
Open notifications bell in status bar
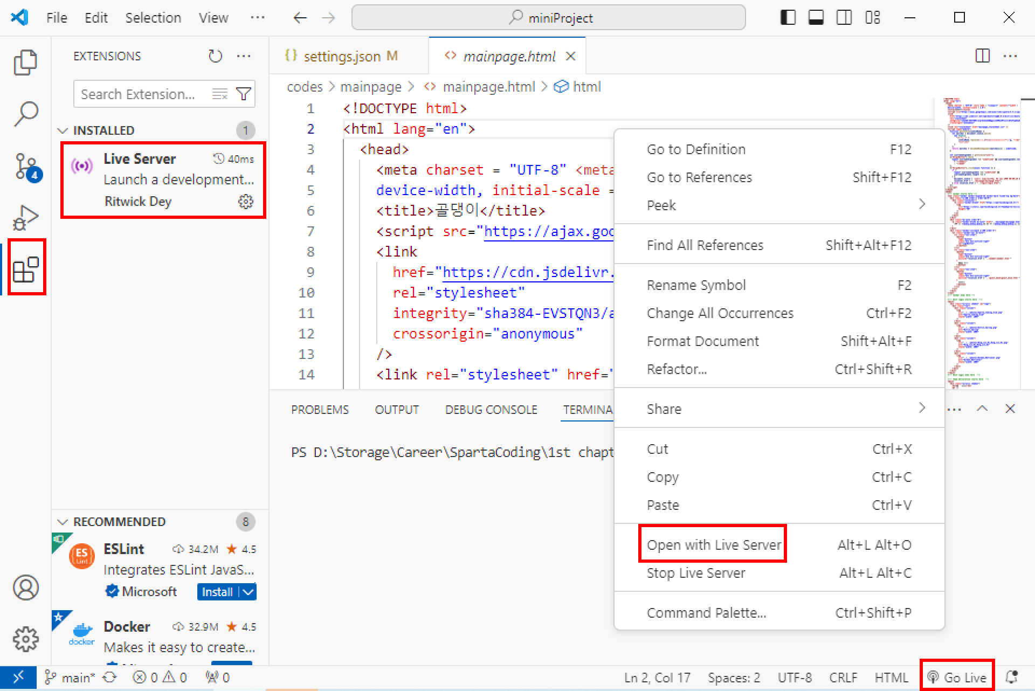pyautogui.click(x=1012, y=677)
